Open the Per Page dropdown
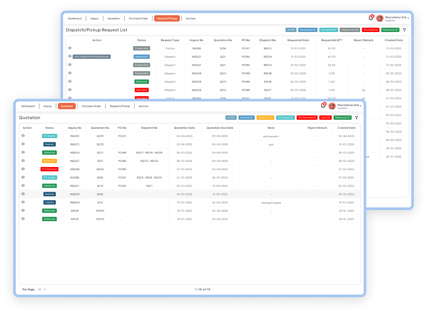Image resolution: width=427 pixels, height=313 pixels. point(42,289)
